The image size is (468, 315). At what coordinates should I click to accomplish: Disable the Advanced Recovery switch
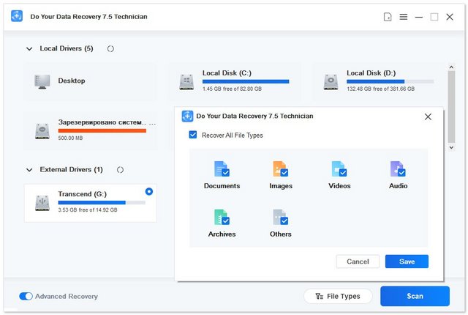click(x=26, y=296)
